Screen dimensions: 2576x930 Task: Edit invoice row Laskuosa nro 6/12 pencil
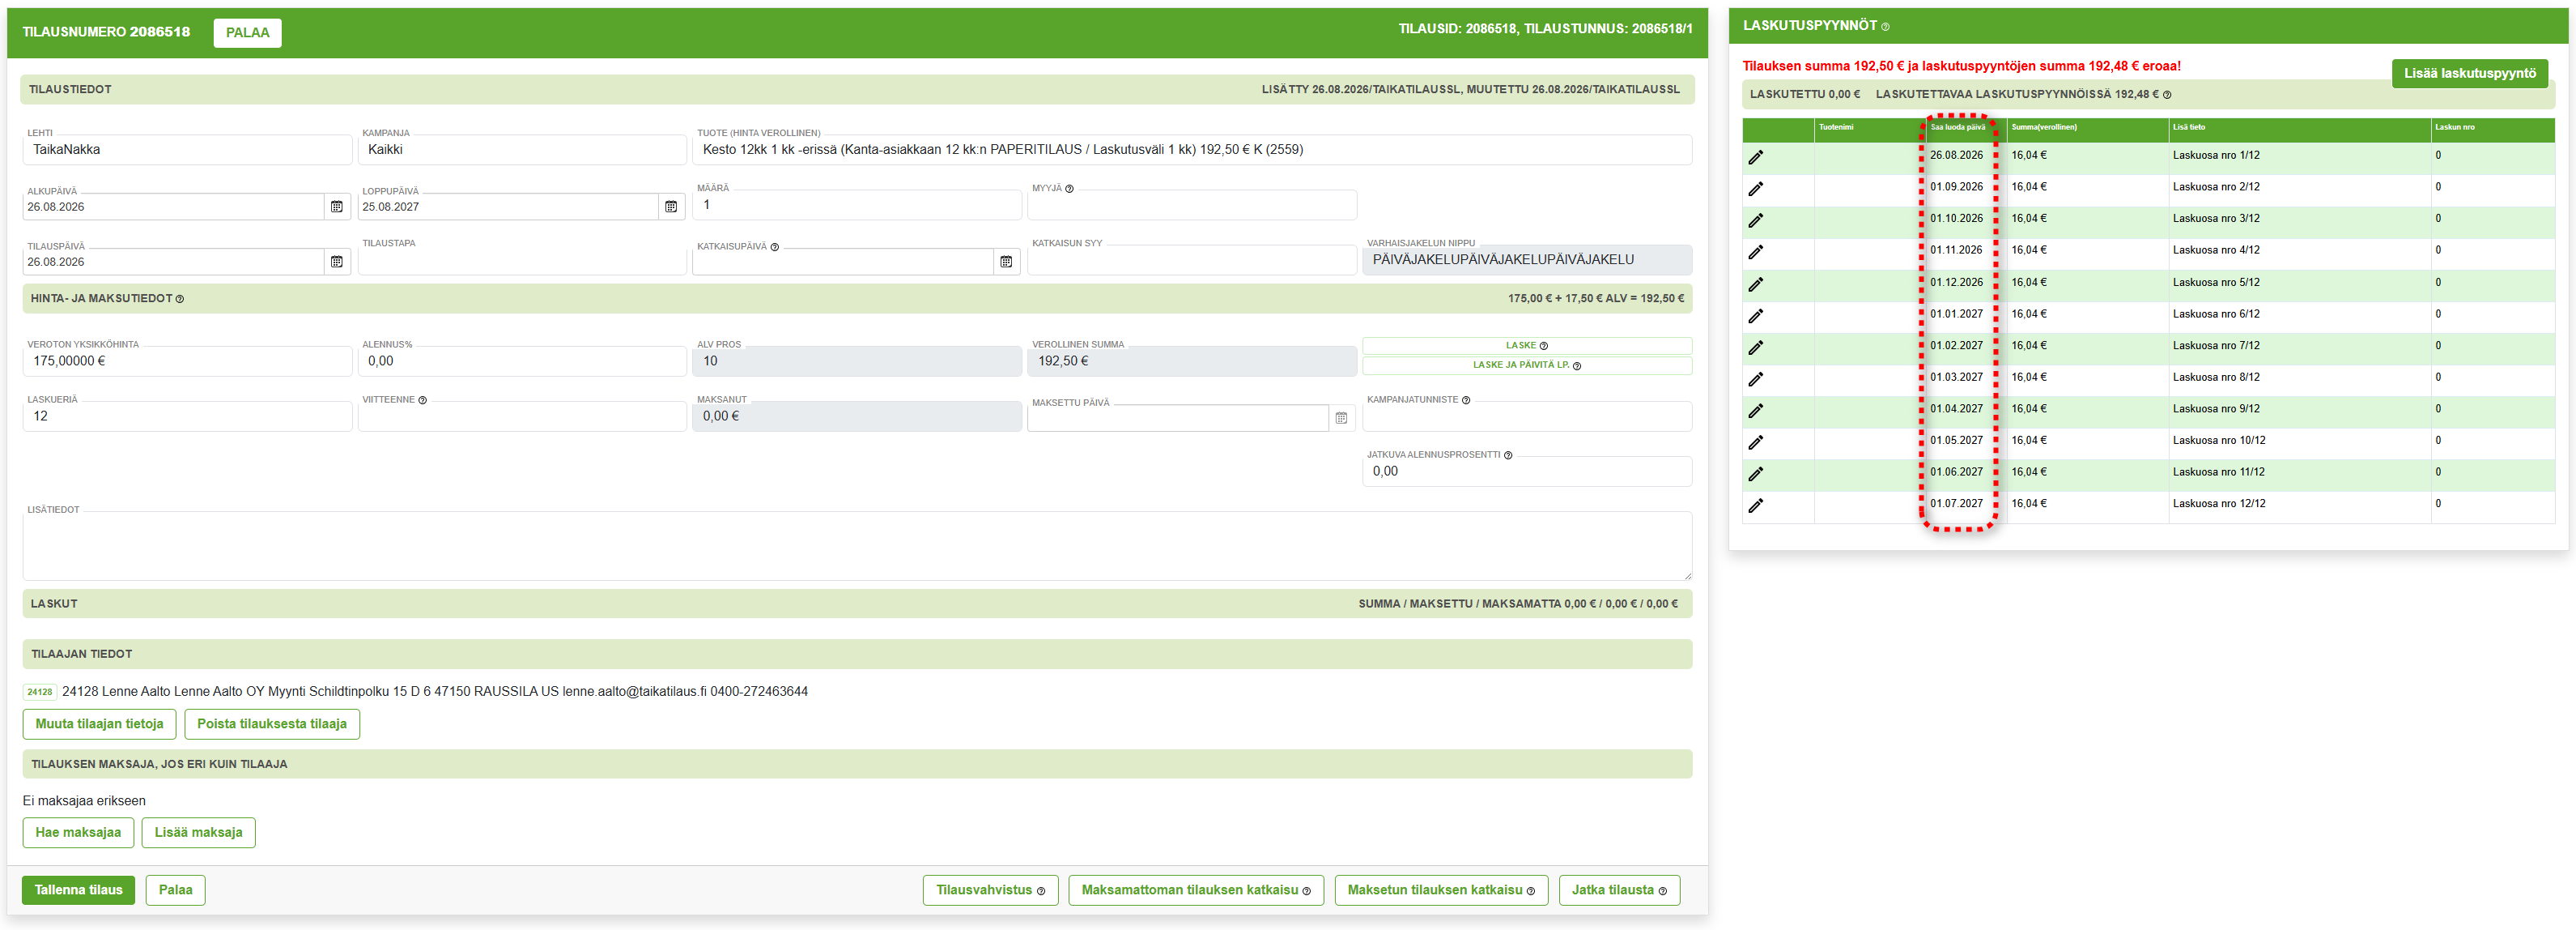[x=1755, y=315]
